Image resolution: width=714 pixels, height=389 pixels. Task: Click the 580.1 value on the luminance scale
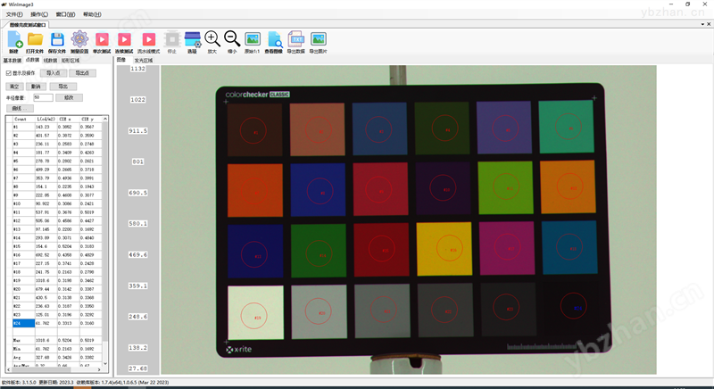pyautogui.click(x=138, y=224)
